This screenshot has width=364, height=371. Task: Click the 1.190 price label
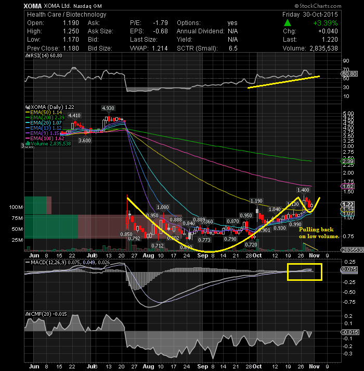coord(256,201)
